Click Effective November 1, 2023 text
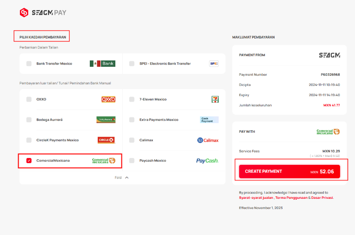355x235 pixels. [261, 208]
